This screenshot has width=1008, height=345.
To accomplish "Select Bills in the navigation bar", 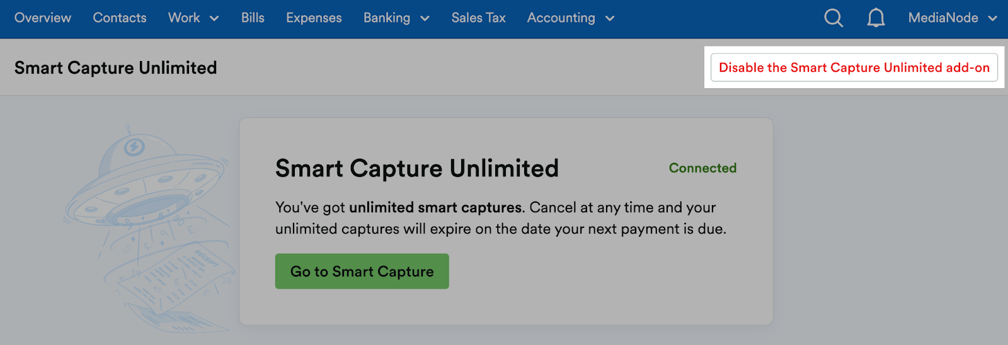I will 253,18.
